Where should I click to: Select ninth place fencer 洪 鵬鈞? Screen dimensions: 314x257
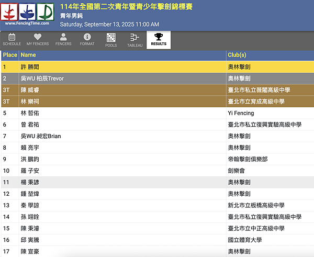pos(30,159)
